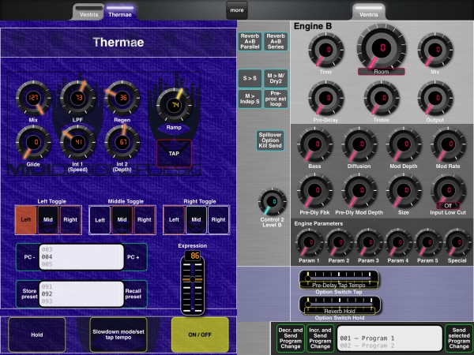The width and height of the screenshot is (474, 355).
Task: Select Reverb A+B Parallel routing
Action: 250,41
